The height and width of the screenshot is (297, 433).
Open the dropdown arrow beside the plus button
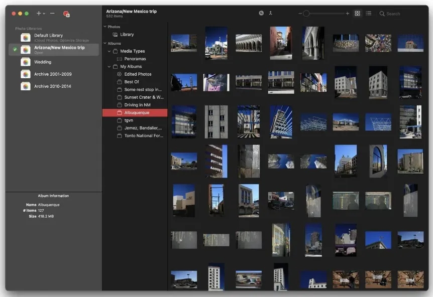tap(44, 14)
